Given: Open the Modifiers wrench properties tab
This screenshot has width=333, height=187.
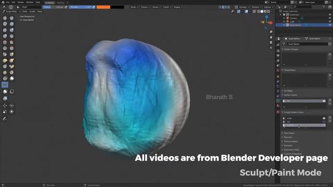Looking at the screenshot, I should [278, 82].
